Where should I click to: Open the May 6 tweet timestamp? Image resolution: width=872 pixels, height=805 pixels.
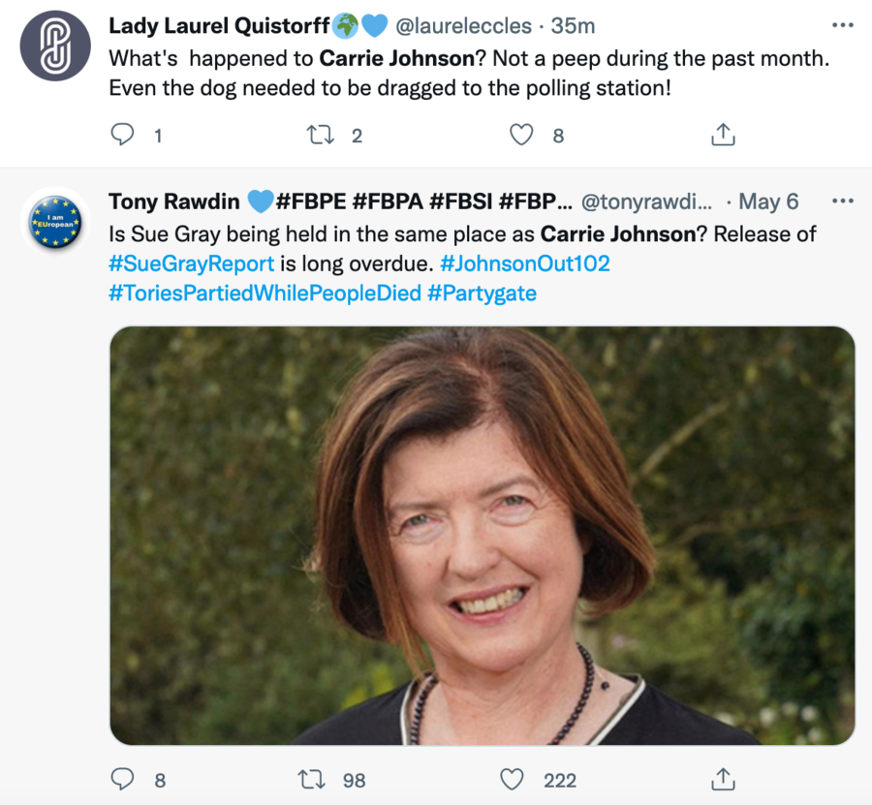(x=768, y=201)
